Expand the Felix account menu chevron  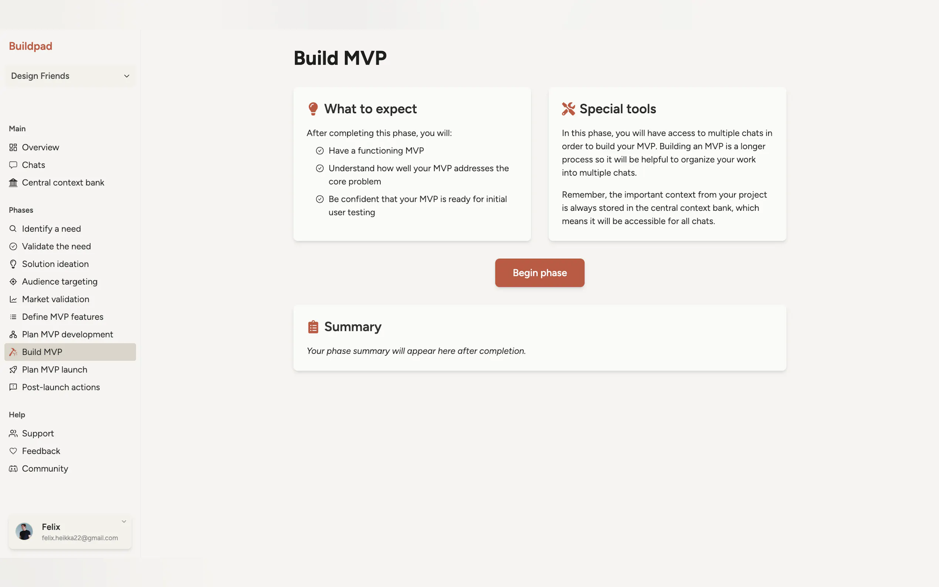coord(124,522)
